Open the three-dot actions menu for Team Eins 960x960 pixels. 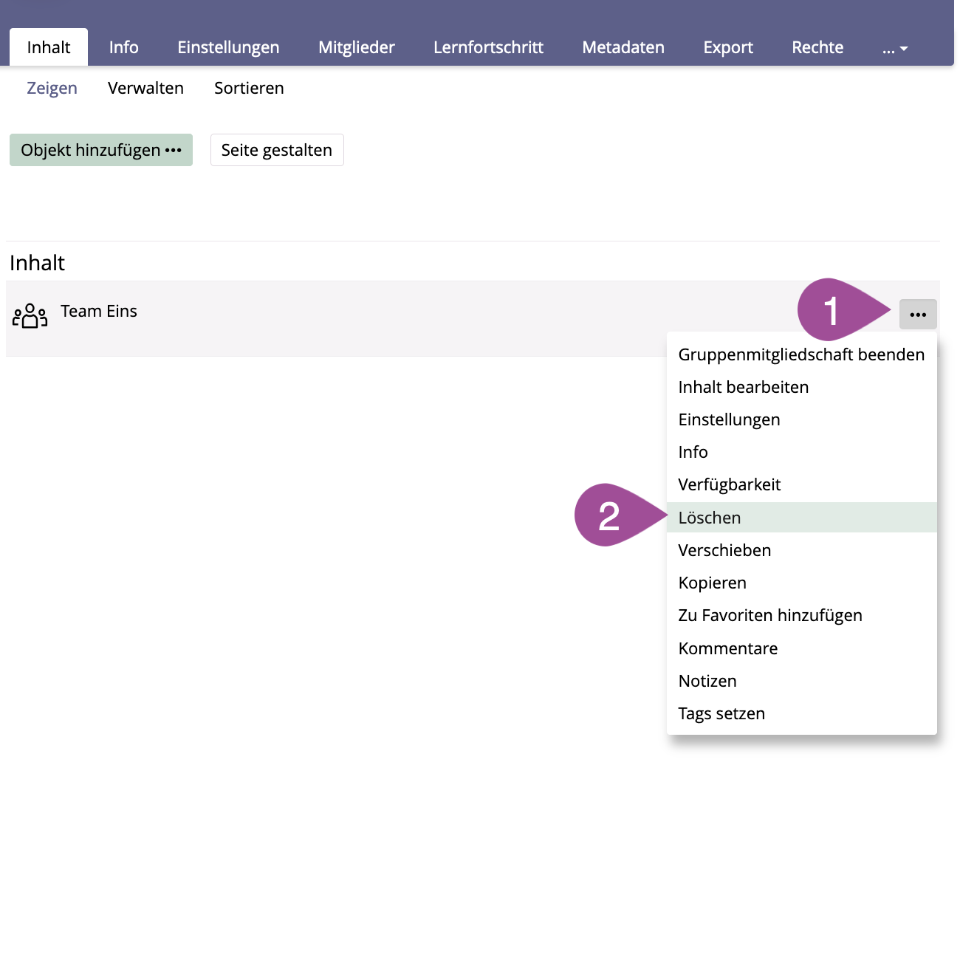917,315
